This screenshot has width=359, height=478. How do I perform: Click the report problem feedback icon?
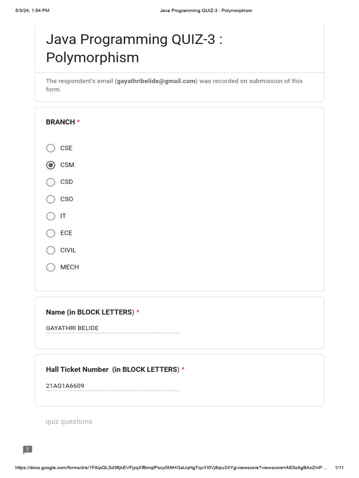click(x=28, y=450)
